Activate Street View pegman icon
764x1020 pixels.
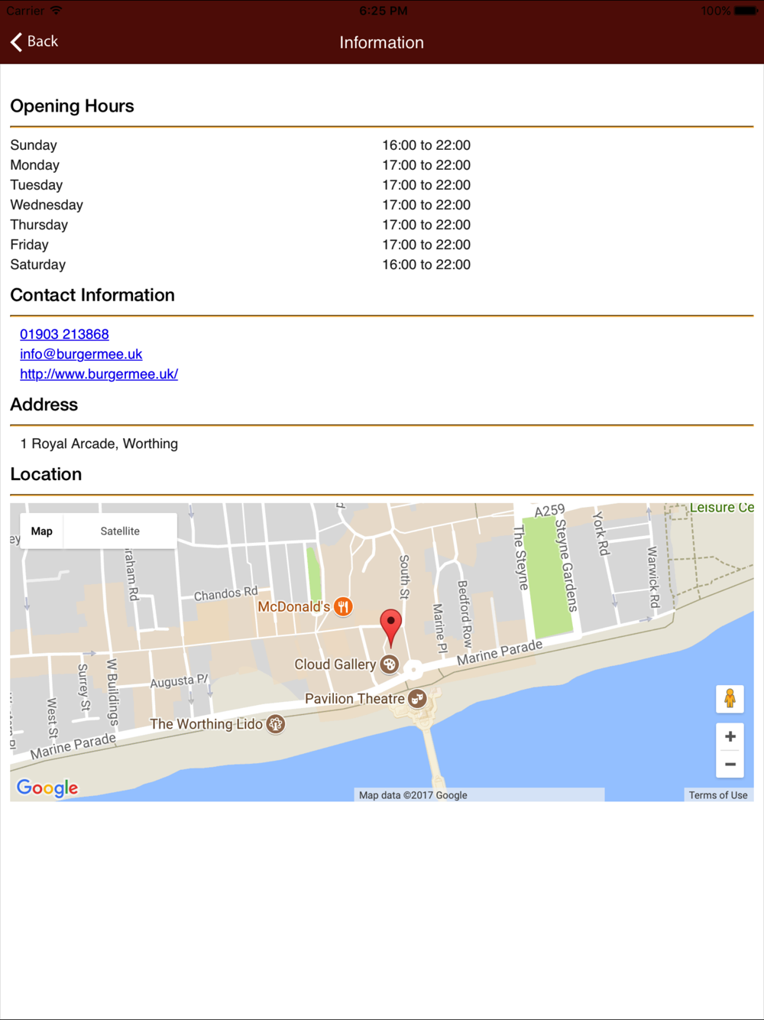click(x=730, y=699)
